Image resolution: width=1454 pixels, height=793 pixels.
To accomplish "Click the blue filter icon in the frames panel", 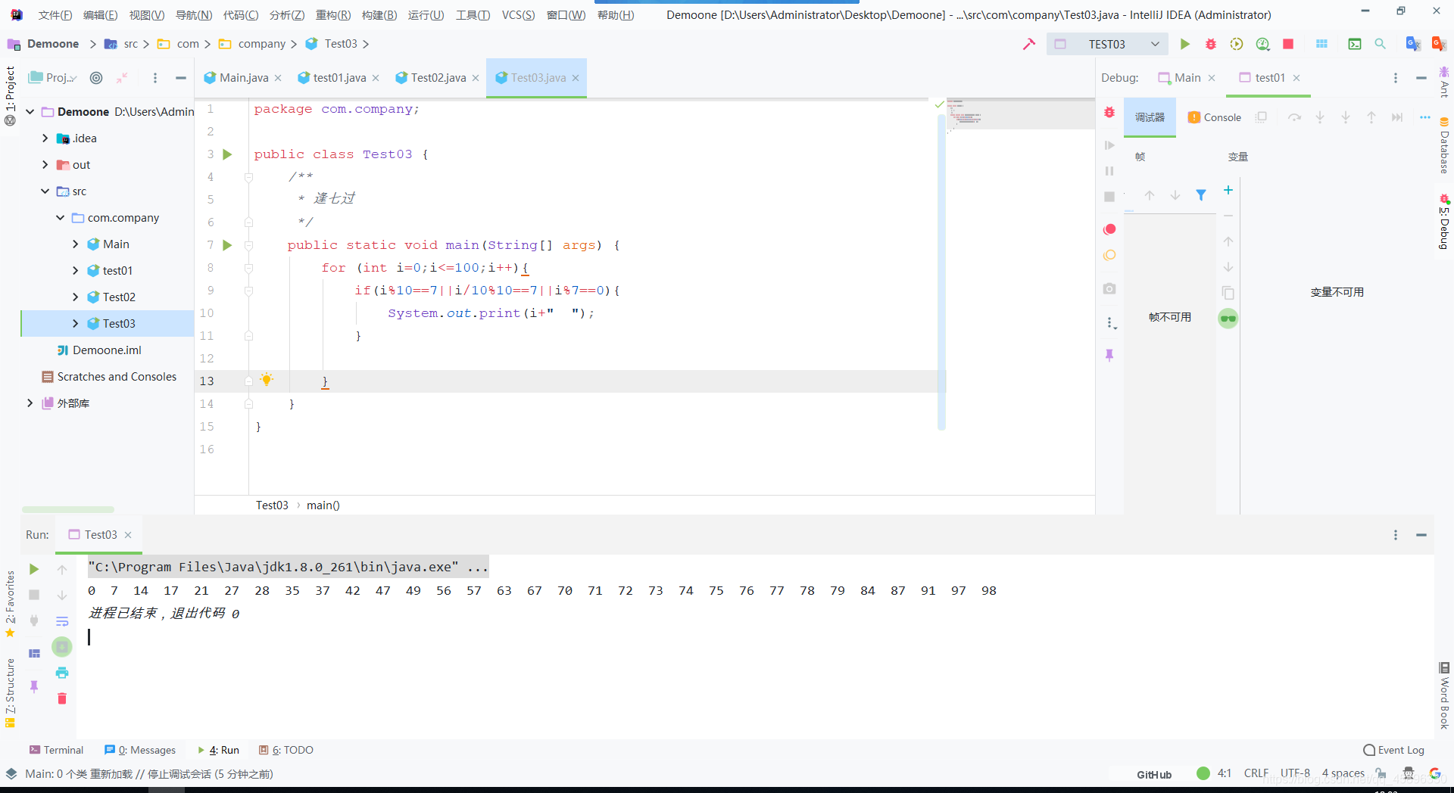I will (x=1201, y=195).
